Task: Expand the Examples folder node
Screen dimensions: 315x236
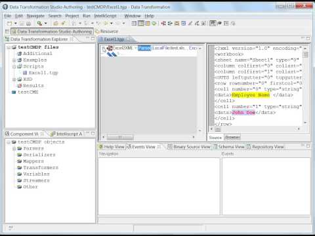Action: tap(14, 60)
